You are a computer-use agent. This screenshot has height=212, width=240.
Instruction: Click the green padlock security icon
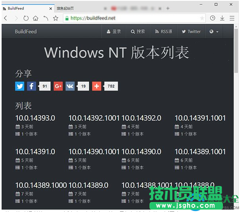click(67, 18)
